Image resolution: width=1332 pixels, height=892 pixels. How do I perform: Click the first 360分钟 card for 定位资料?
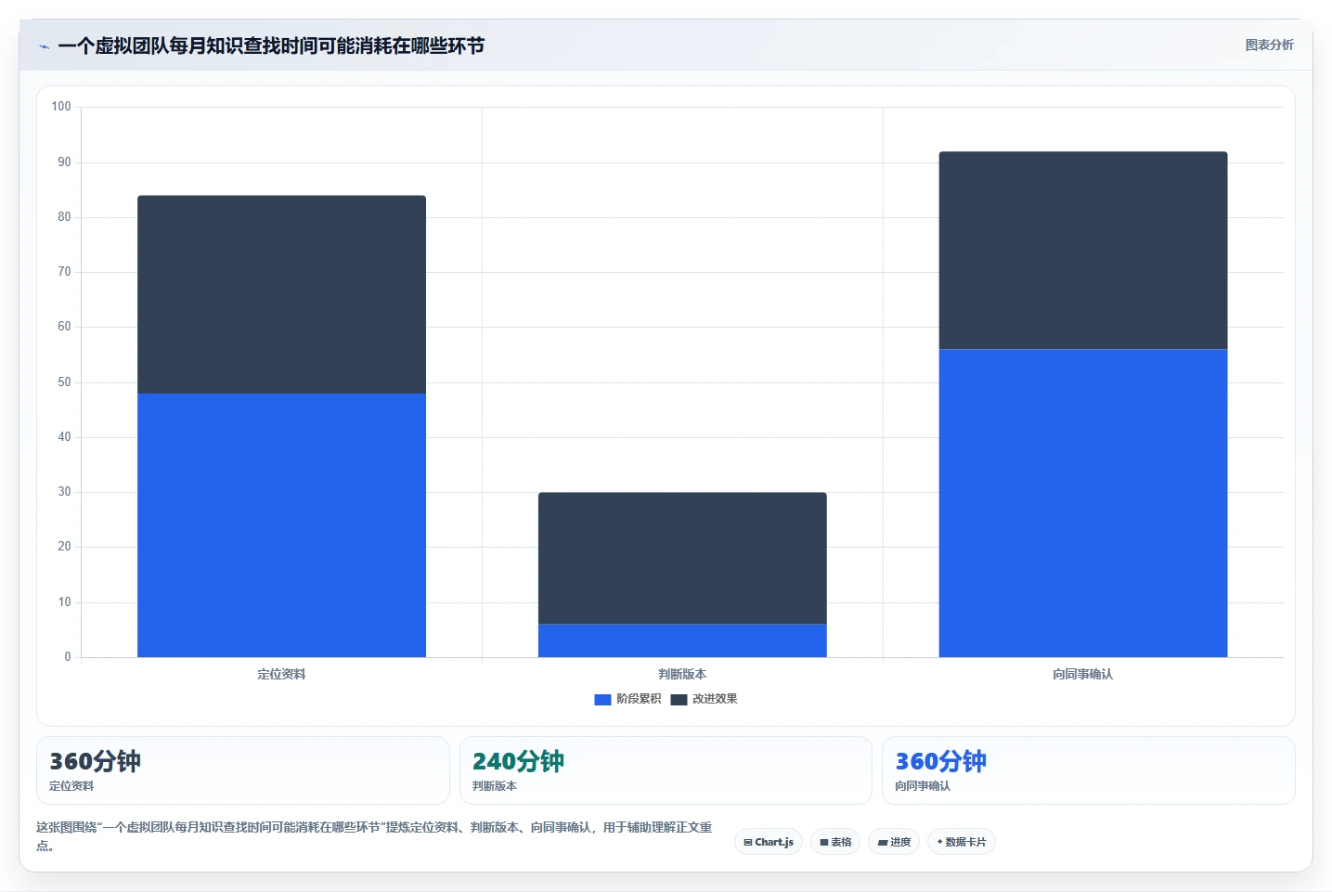[243, 770]
